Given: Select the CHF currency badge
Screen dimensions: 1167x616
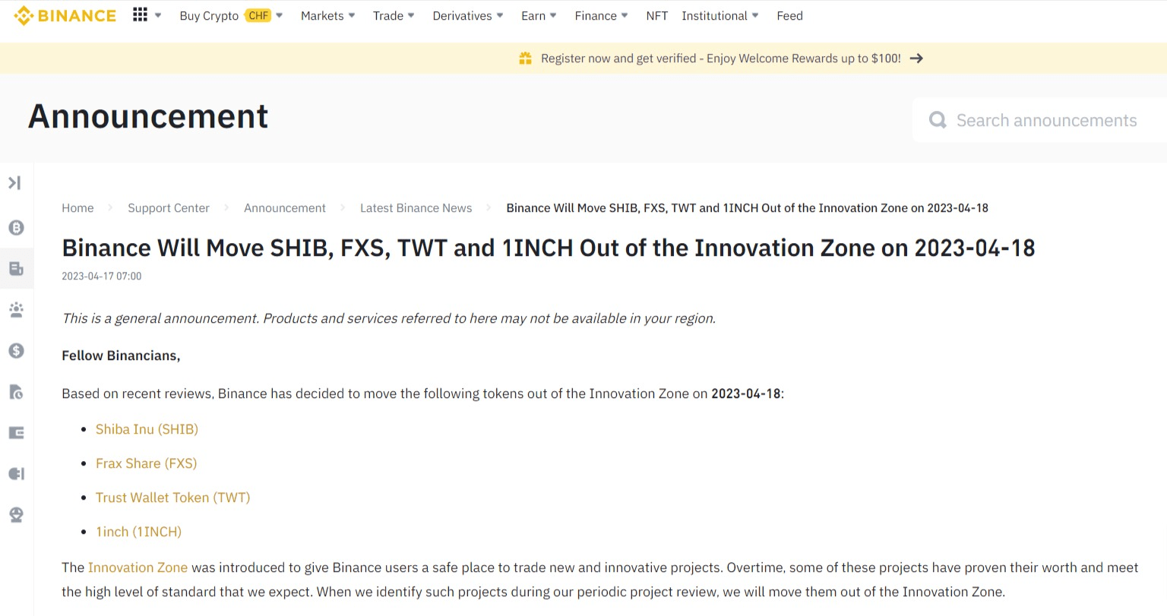Looking at the screenshot, I should [x=258, y=15].
